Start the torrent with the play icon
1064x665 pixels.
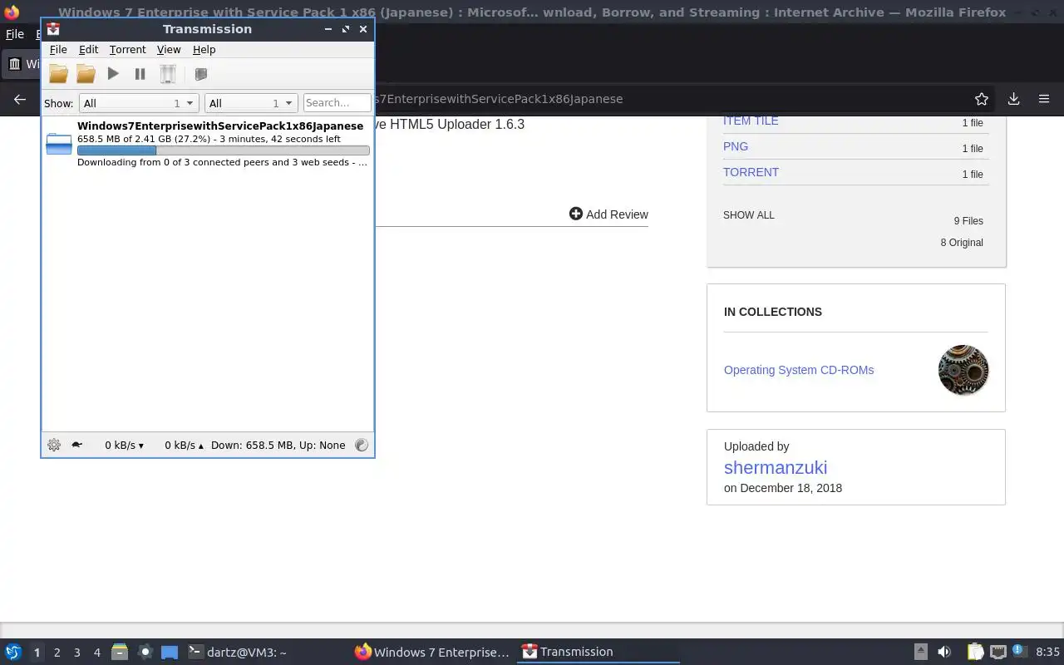113,74
